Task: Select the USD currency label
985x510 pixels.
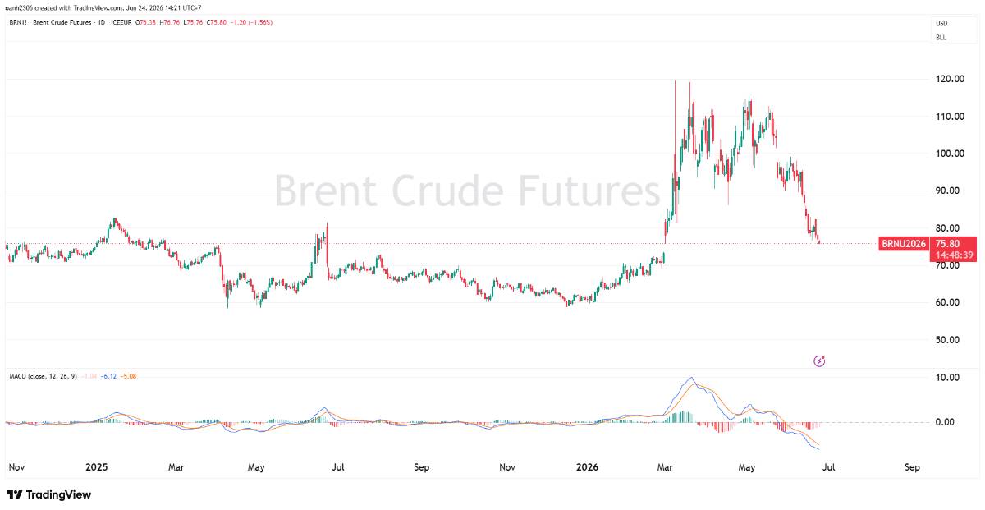Action: tap(941, 24)
